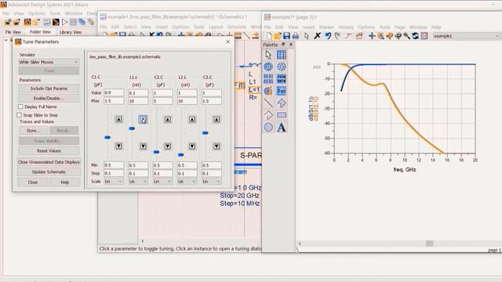The height and width of the screenshot is (282, 502).
Task: Enable Snap Slider to Step checkbox
Action: (x=19, y=115)
